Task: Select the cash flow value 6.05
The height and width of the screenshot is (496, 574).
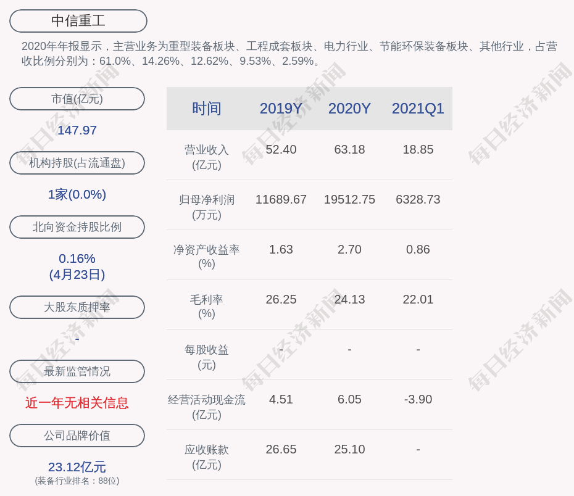Action: click(349, 399)
